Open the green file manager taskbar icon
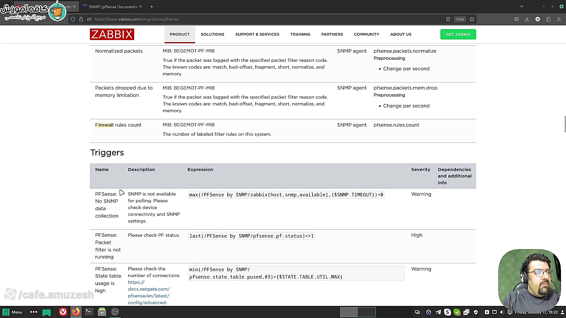 click(47, 312)
